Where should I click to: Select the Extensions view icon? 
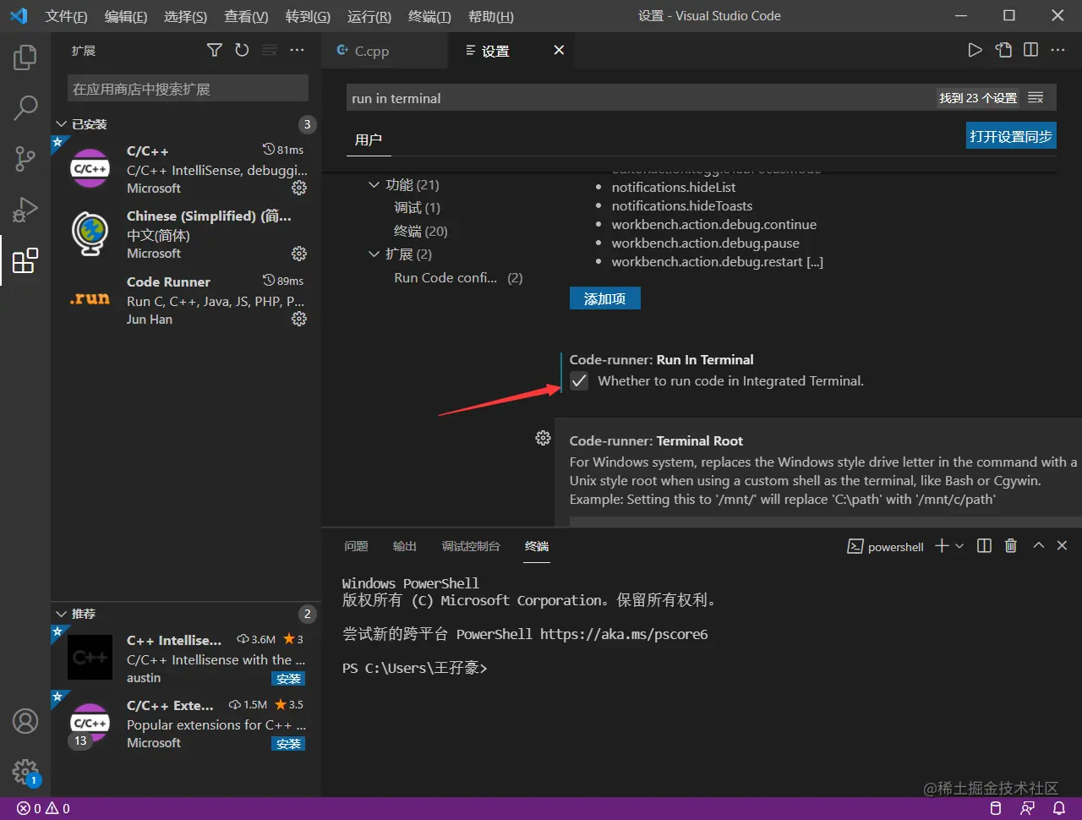[25, 260]
